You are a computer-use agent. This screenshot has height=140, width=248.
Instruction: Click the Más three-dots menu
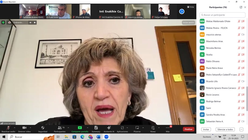168,128
